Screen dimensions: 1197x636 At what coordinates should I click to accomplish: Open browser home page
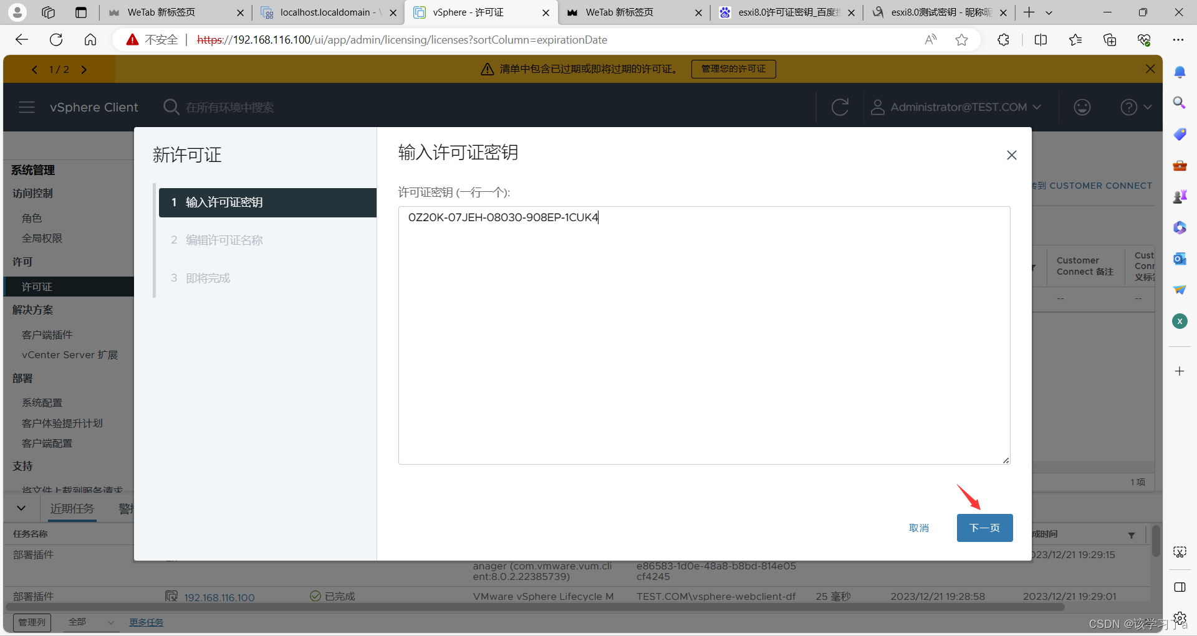[x=90, y=40]
